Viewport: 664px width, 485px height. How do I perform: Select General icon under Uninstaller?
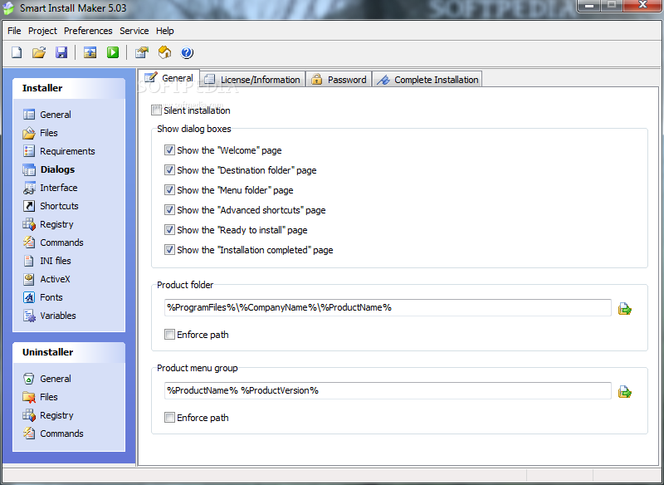[29, 378]
